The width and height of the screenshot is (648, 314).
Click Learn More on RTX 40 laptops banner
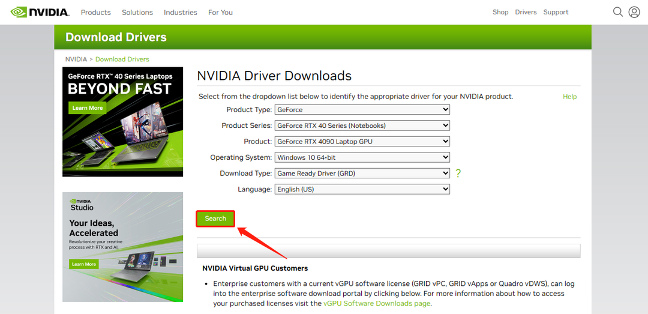[x=88, y=108]
